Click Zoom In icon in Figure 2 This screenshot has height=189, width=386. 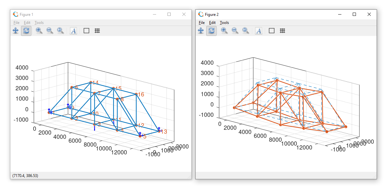[224, 31]
